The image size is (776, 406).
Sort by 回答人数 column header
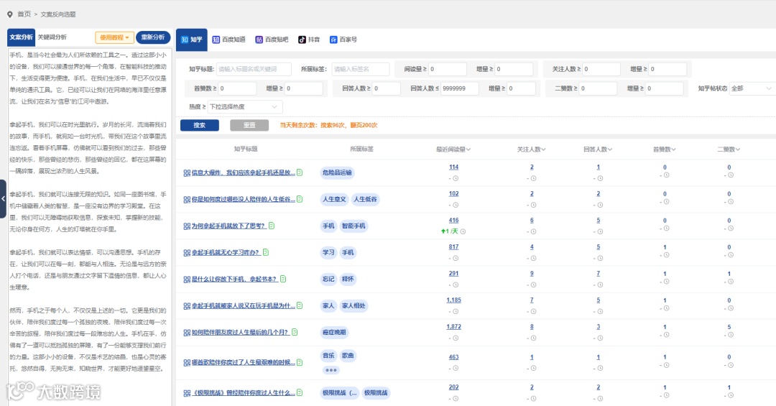598,149
